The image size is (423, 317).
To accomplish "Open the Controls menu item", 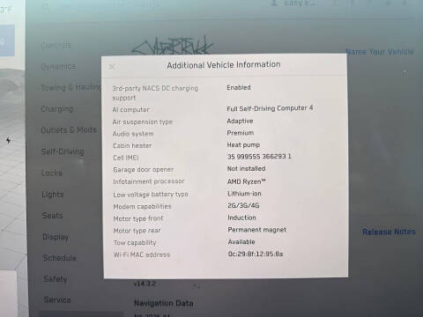I will (x=56, y=46).
